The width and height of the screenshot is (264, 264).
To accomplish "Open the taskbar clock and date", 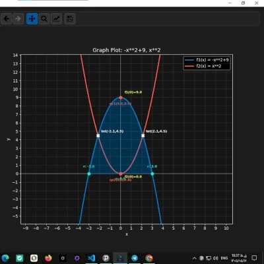I will pyautogui.click(x=239, y=258).
